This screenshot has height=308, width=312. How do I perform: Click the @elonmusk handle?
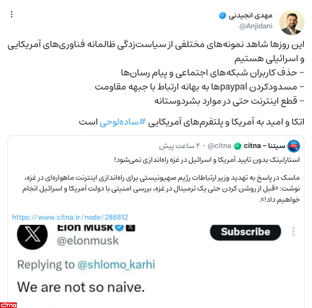[87, 240]
